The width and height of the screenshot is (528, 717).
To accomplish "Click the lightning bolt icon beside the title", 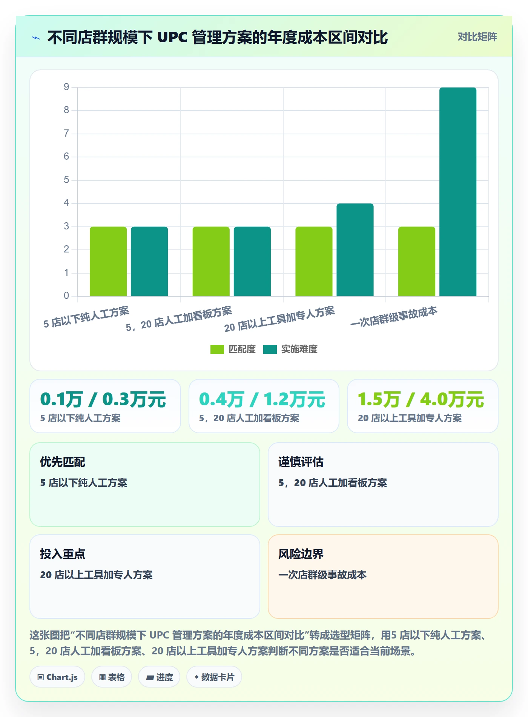I will point(36,38).
